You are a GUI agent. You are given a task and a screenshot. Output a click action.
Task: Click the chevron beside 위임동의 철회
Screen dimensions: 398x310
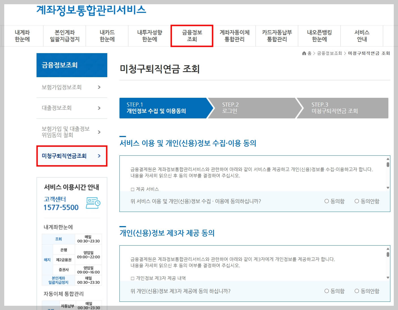pyautogui.click(x=99, y=132)
